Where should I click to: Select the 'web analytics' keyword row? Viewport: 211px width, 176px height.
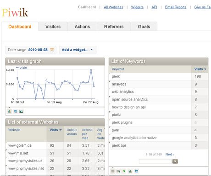tap(158, 92)
